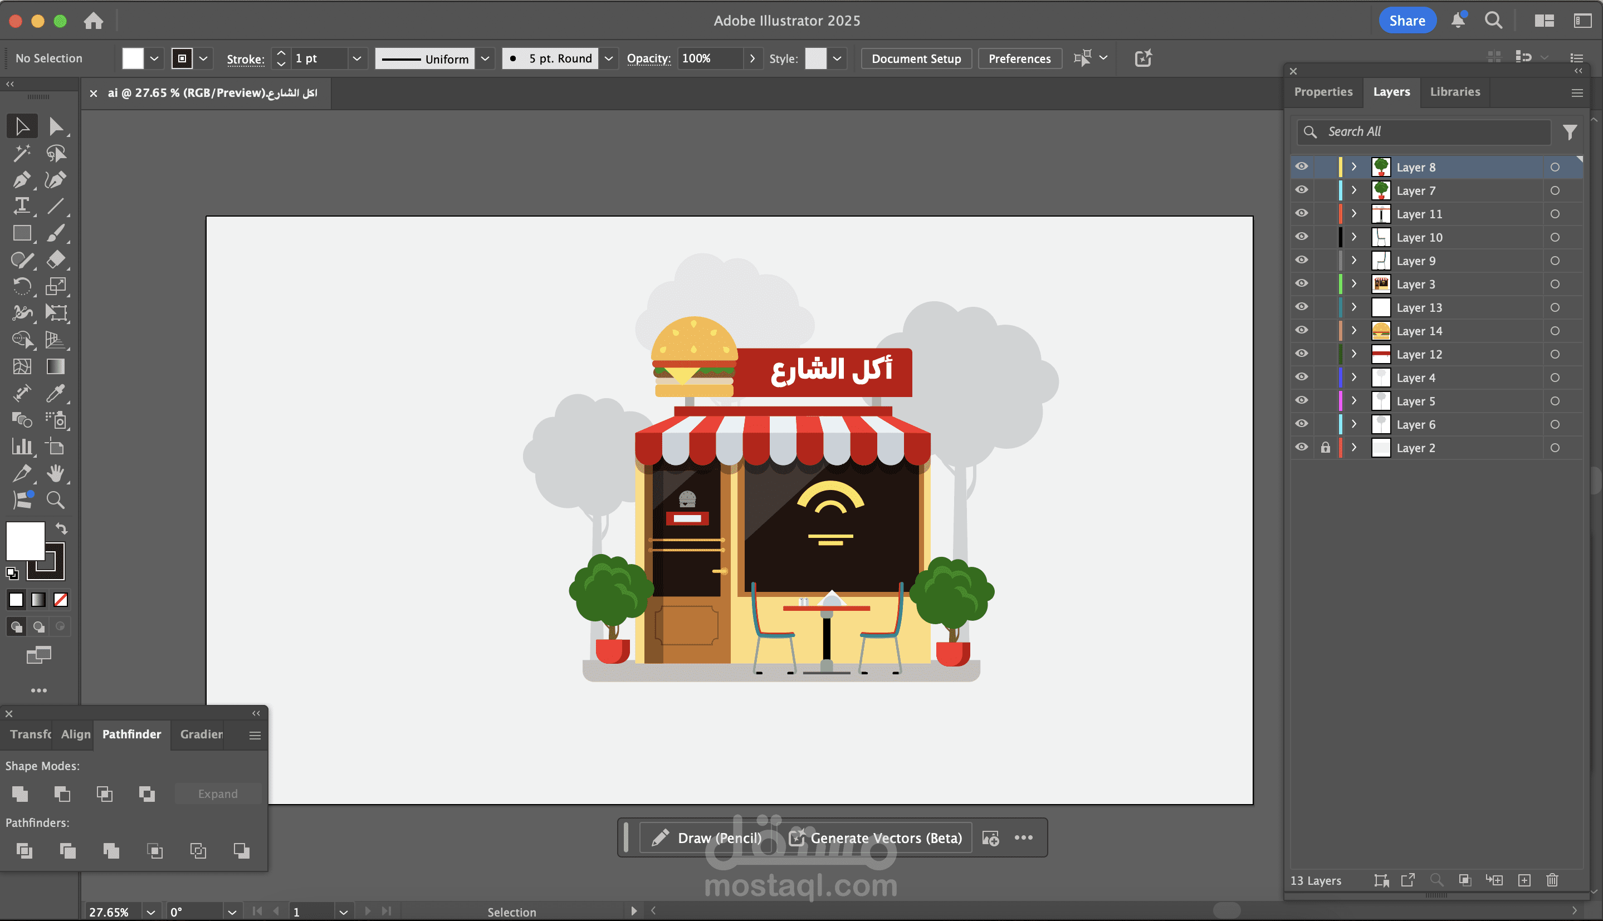Hide Layer 8 with eye icon
Image resolution: width=1603 pixels, height=921 pixels.
tap(1301, 167)
